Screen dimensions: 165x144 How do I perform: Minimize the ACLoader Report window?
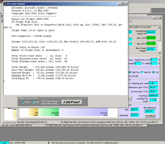(x=119, y=4)
